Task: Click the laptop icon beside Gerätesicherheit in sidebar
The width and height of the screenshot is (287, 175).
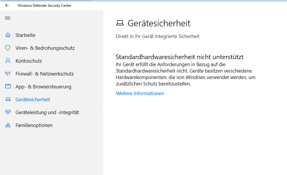Action: tap(8, 99)
